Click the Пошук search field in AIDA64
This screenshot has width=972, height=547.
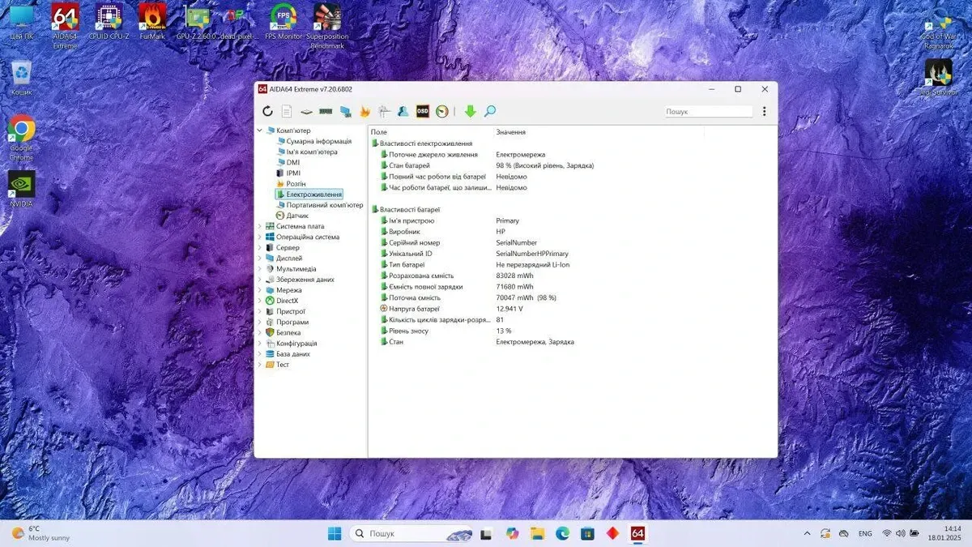pyautogui.click(x=707, y=112)
